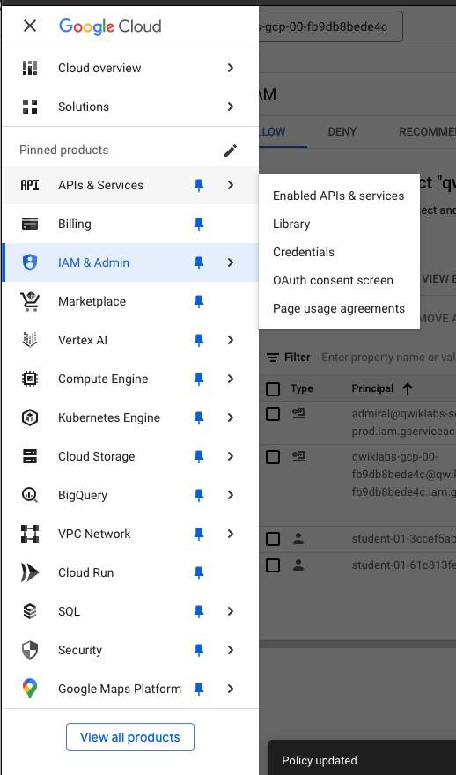This screenshot has width=456, height=775.
Task: Click the Kubernetes Engine hexagon icon
Action: coord(30,417)
